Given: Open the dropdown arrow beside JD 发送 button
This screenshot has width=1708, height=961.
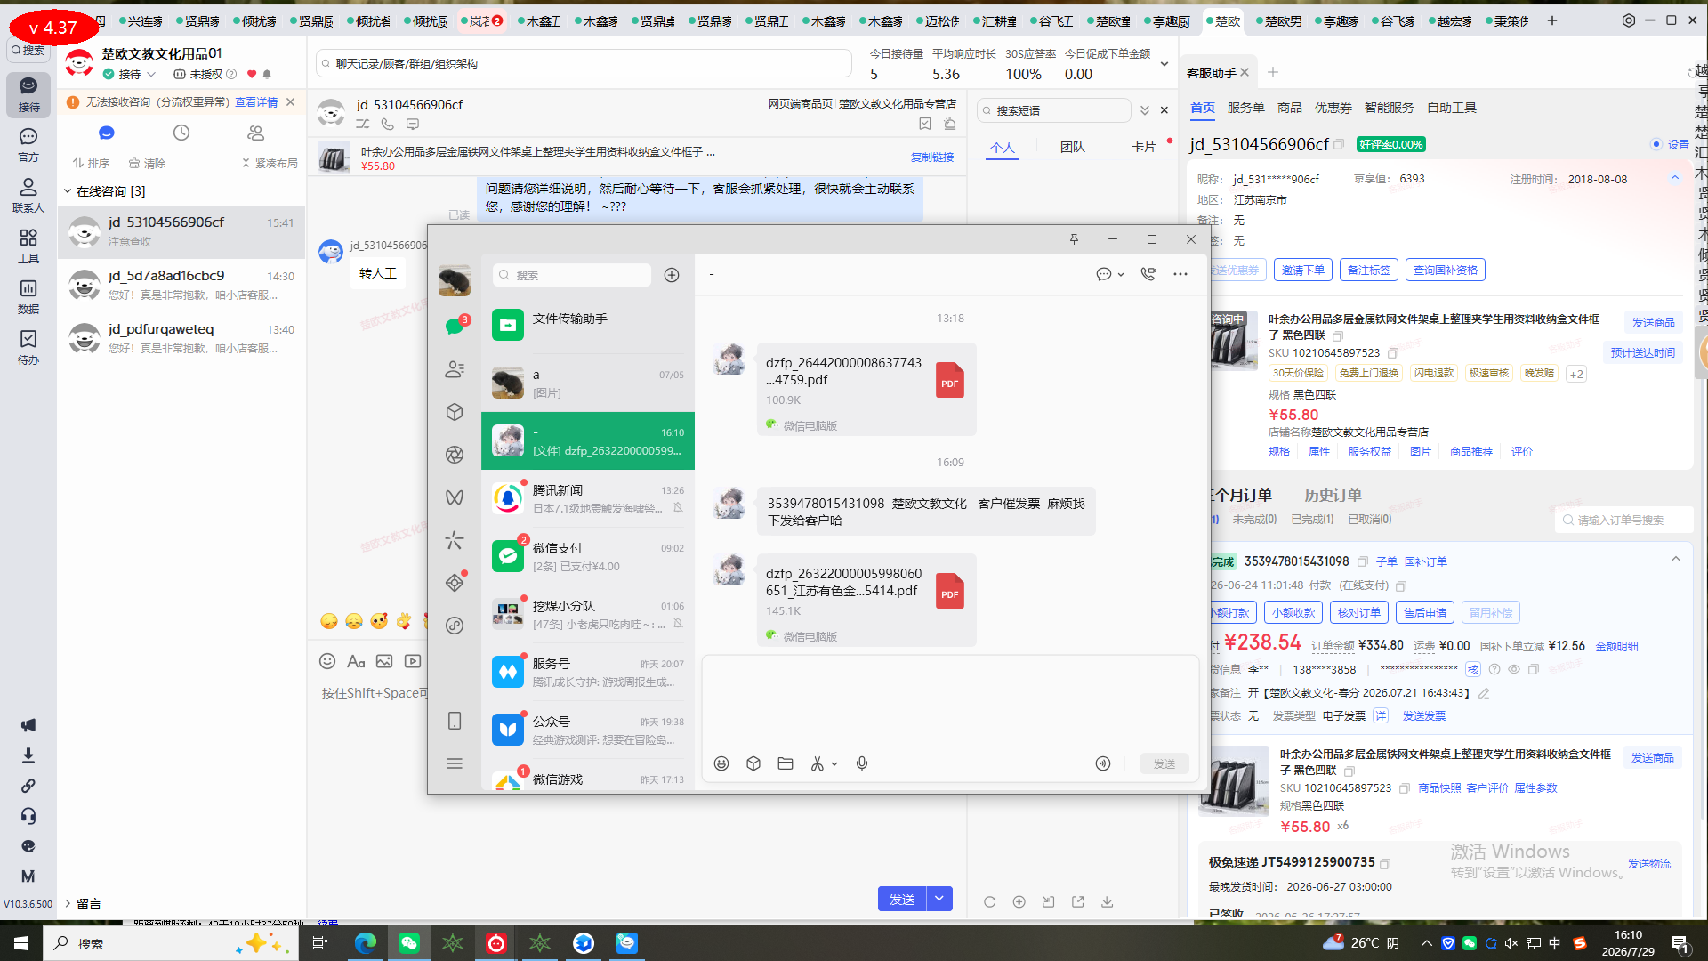Looking at the screenshot, I should point(939,900).
